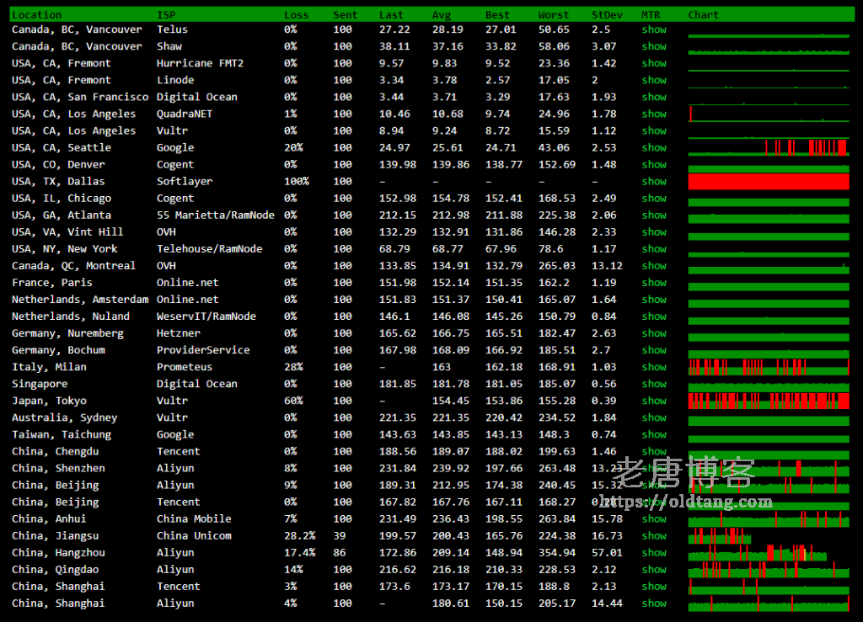
Task: Show MTR for San Francisco Digital Ocean
Action: pos(654,98)
